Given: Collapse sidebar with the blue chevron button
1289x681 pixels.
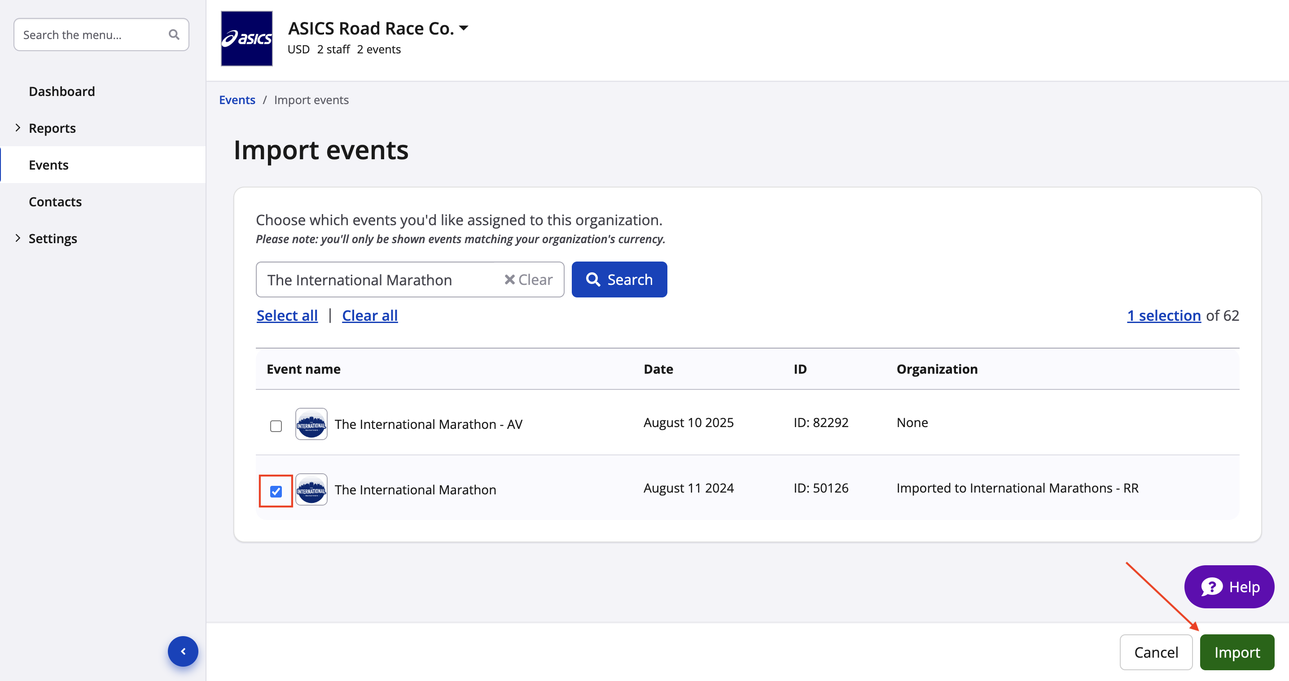Looking at the screenshot, I should [x=183, y=651].
